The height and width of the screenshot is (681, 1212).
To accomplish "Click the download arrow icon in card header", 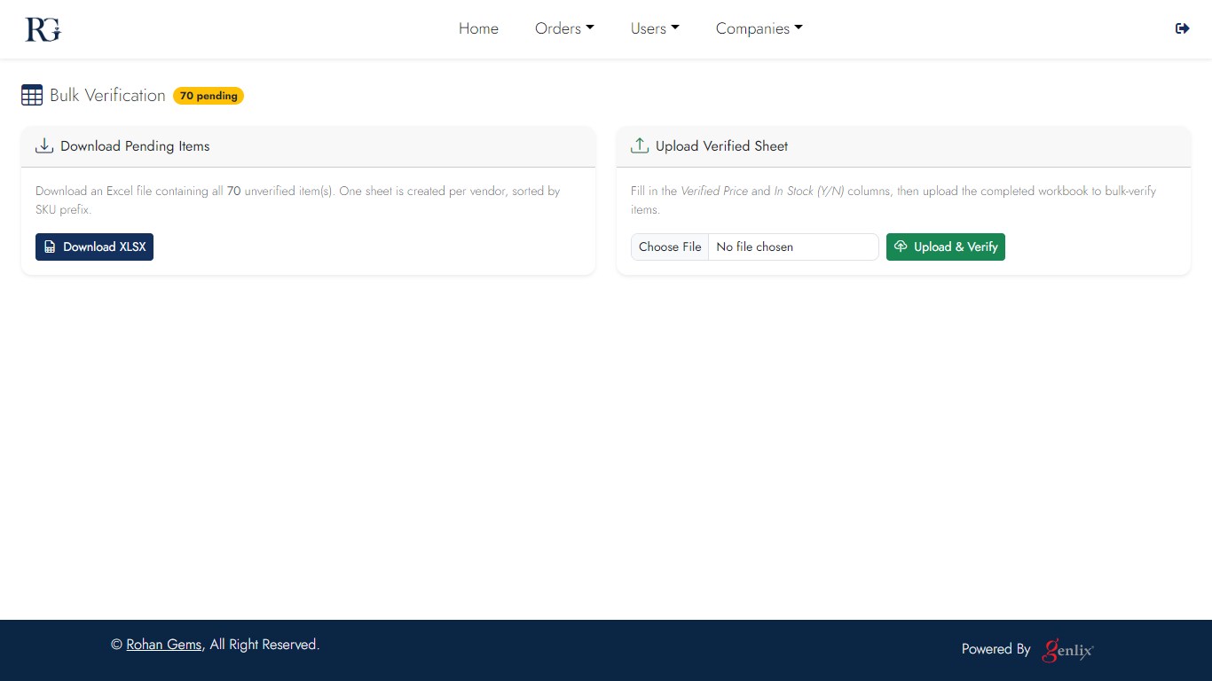I will (x=44, y=146).
